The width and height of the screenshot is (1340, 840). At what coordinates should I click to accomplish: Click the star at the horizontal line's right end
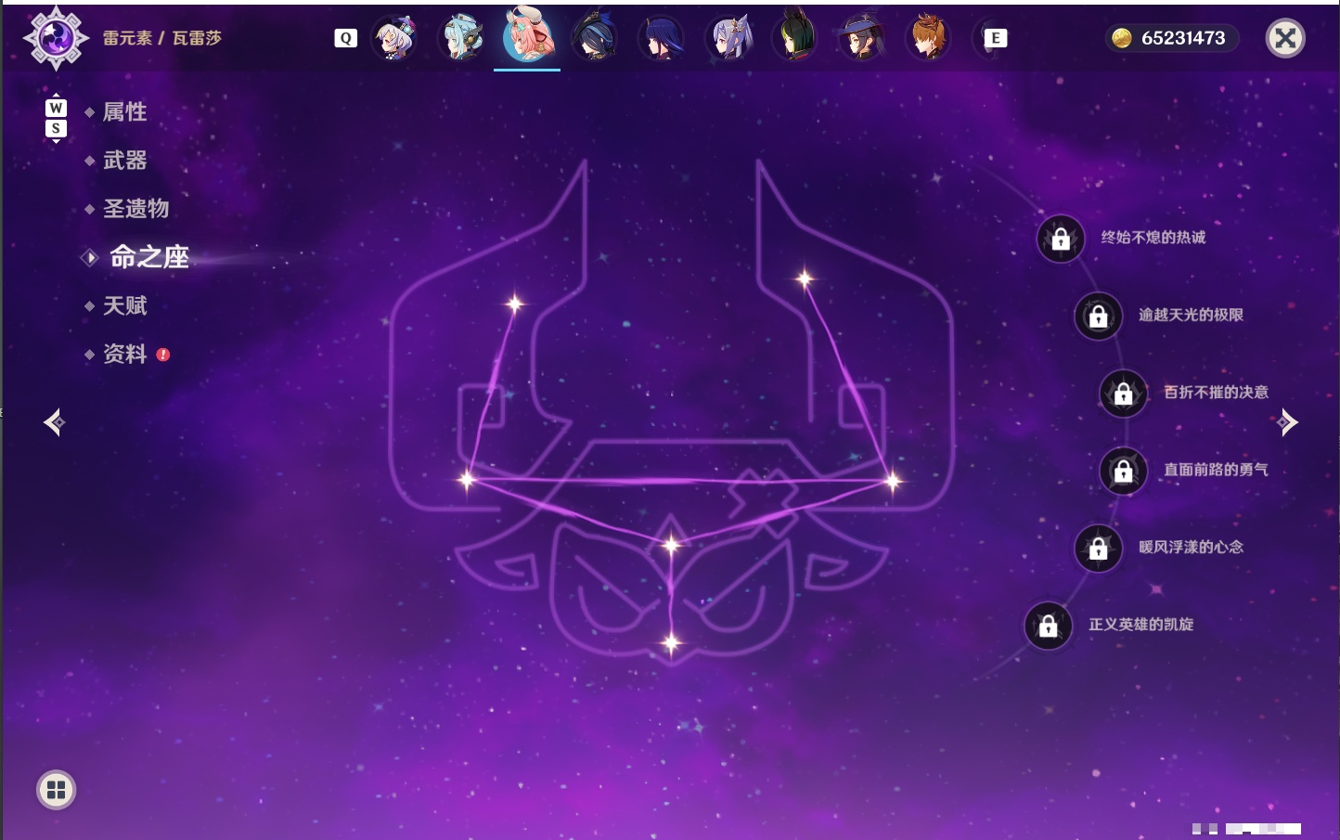tap(892, 481)
